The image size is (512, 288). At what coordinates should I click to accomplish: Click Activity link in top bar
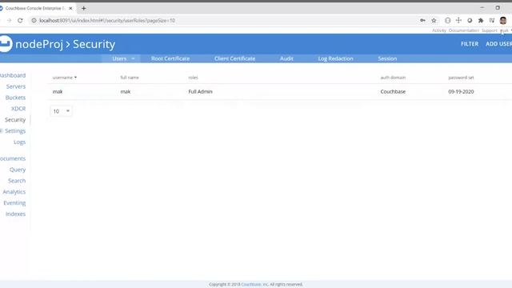pyautogui.click(x=439, y=30)
